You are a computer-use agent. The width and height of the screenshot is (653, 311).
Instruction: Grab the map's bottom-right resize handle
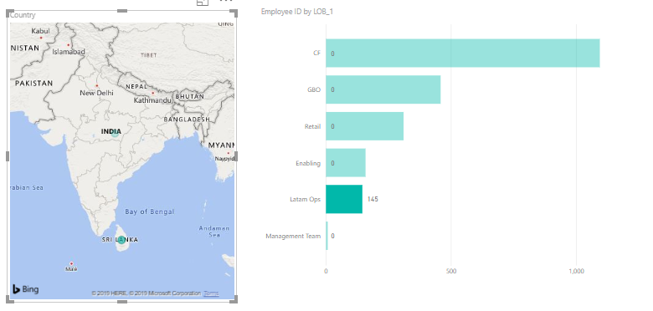click(x=234, y=299)
